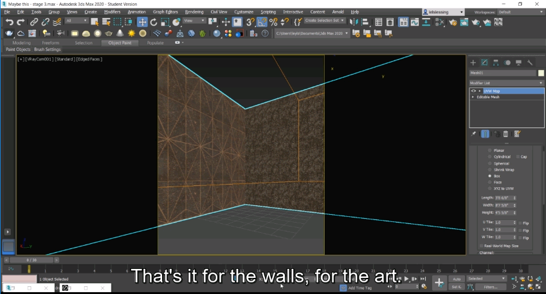Toggle the Auto key button
546x294 pixels.
[x=457, y=279]
